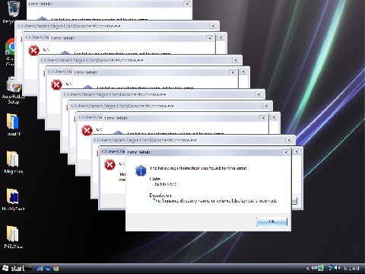The width and height of the screenshot is (365, 274).
Task: Open the Recycle Bin desktop icon
Action: point(13,12)
